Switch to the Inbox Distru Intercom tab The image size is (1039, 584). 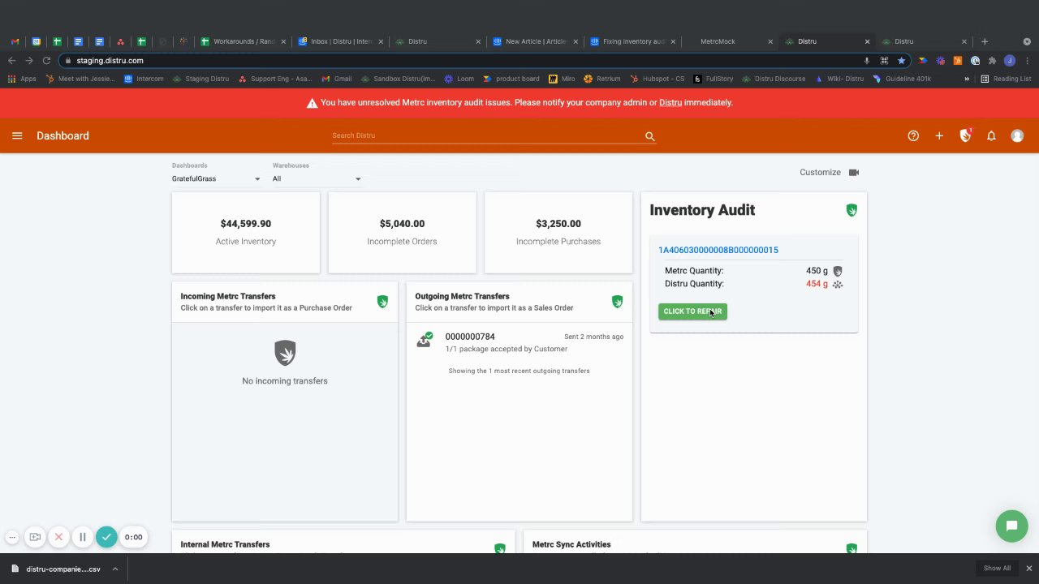[x=341, y=41]
